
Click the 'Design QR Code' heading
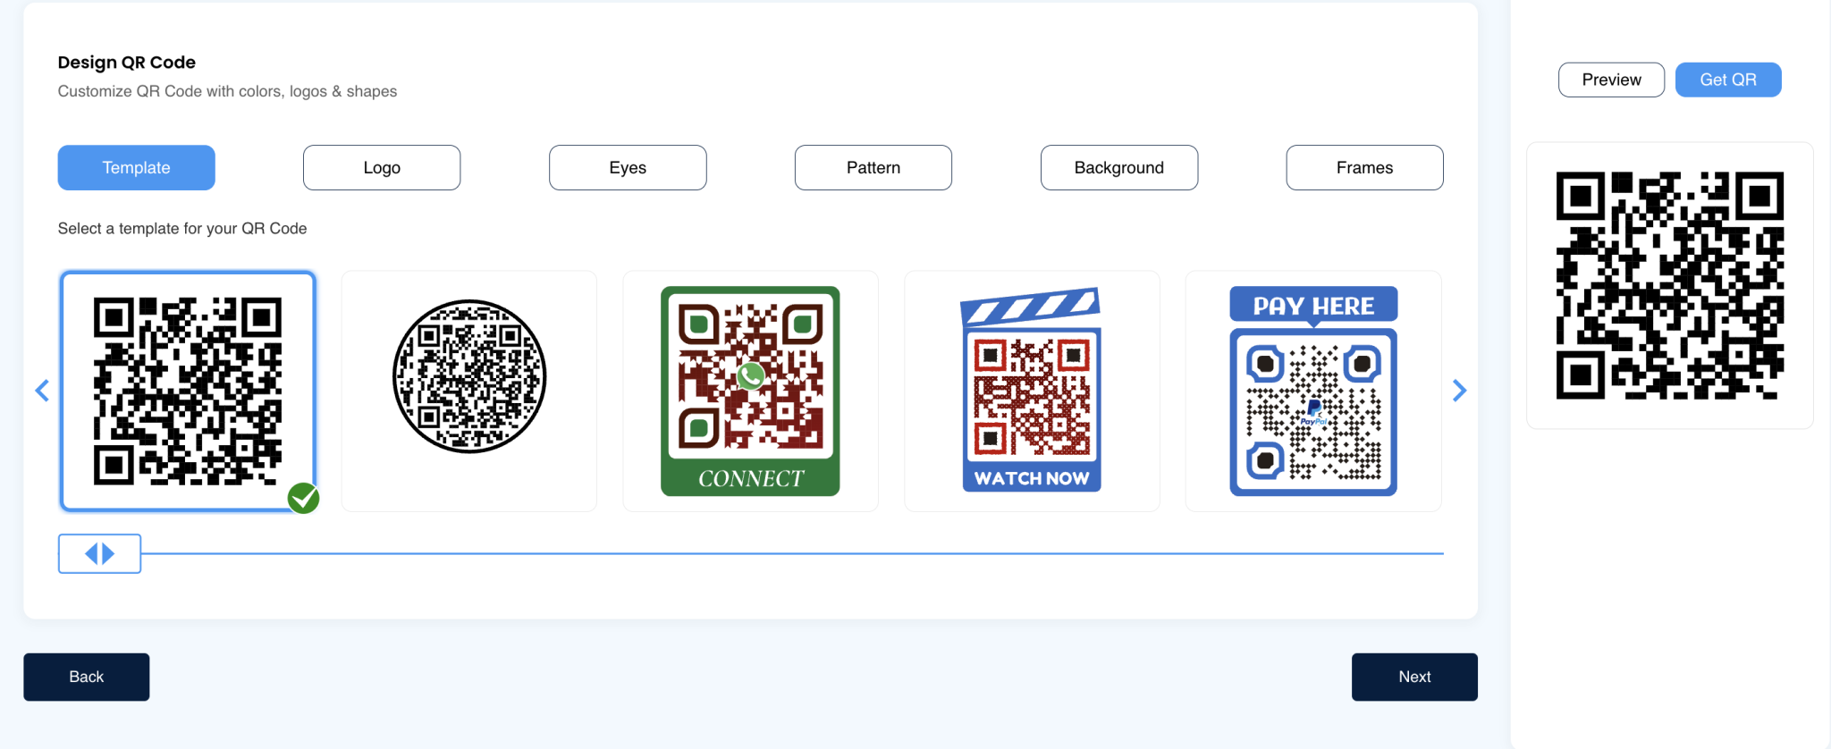click(127, 63)
